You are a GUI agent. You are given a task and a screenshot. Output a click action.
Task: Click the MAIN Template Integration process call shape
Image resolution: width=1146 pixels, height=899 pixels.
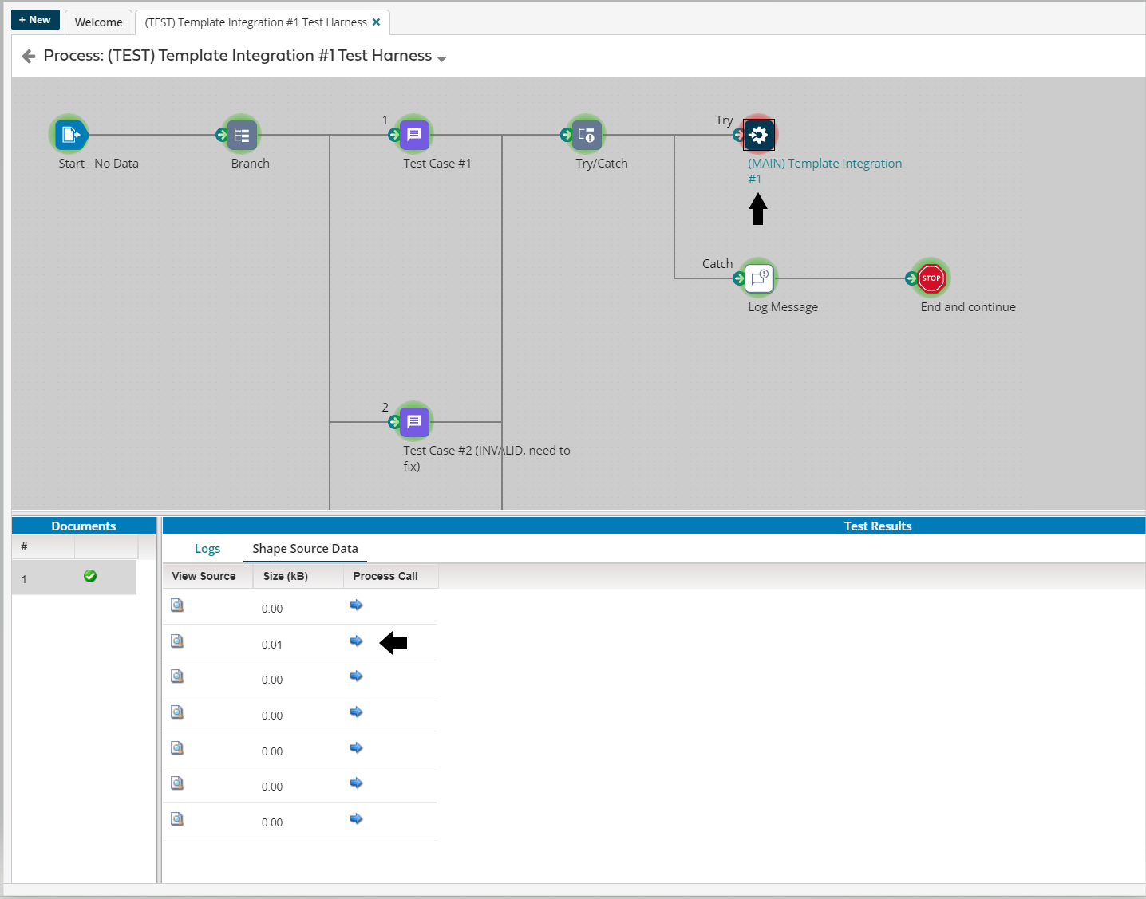(759, 135)
